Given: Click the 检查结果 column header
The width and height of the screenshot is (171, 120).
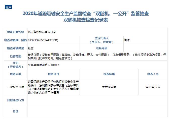Looking at the screenshot, I should (x=109, y=74).
